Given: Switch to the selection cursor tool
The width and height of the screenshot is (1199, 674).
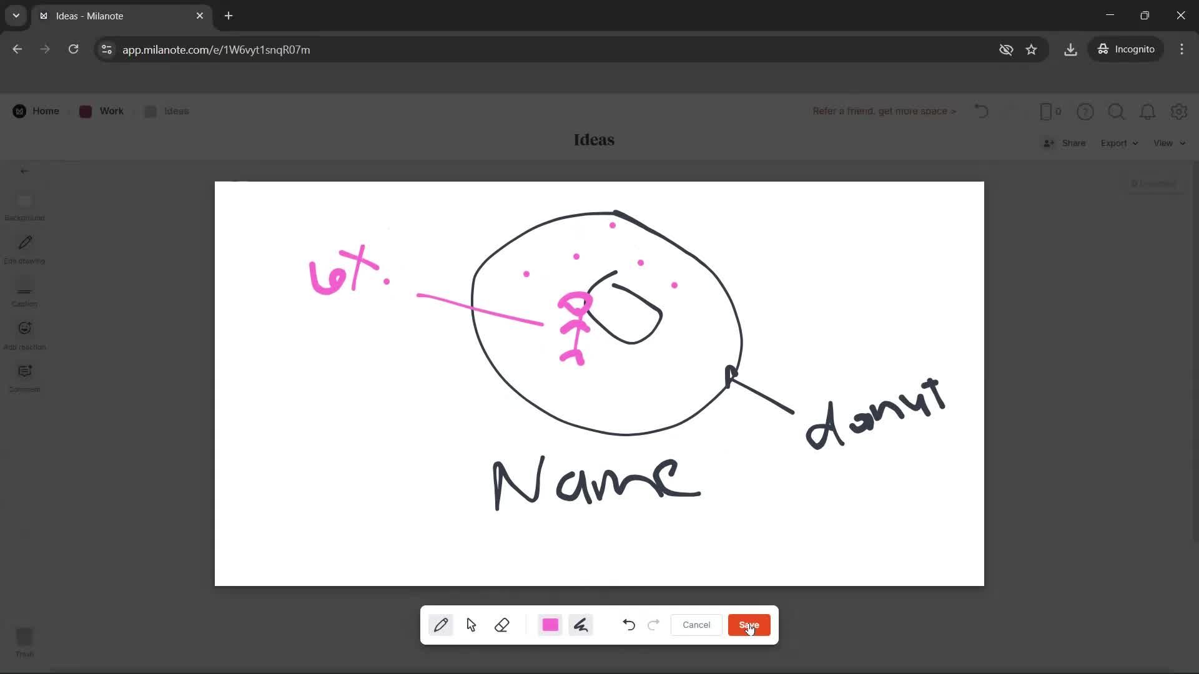Looking at the screenshot, I should click(x=471, y=625).
